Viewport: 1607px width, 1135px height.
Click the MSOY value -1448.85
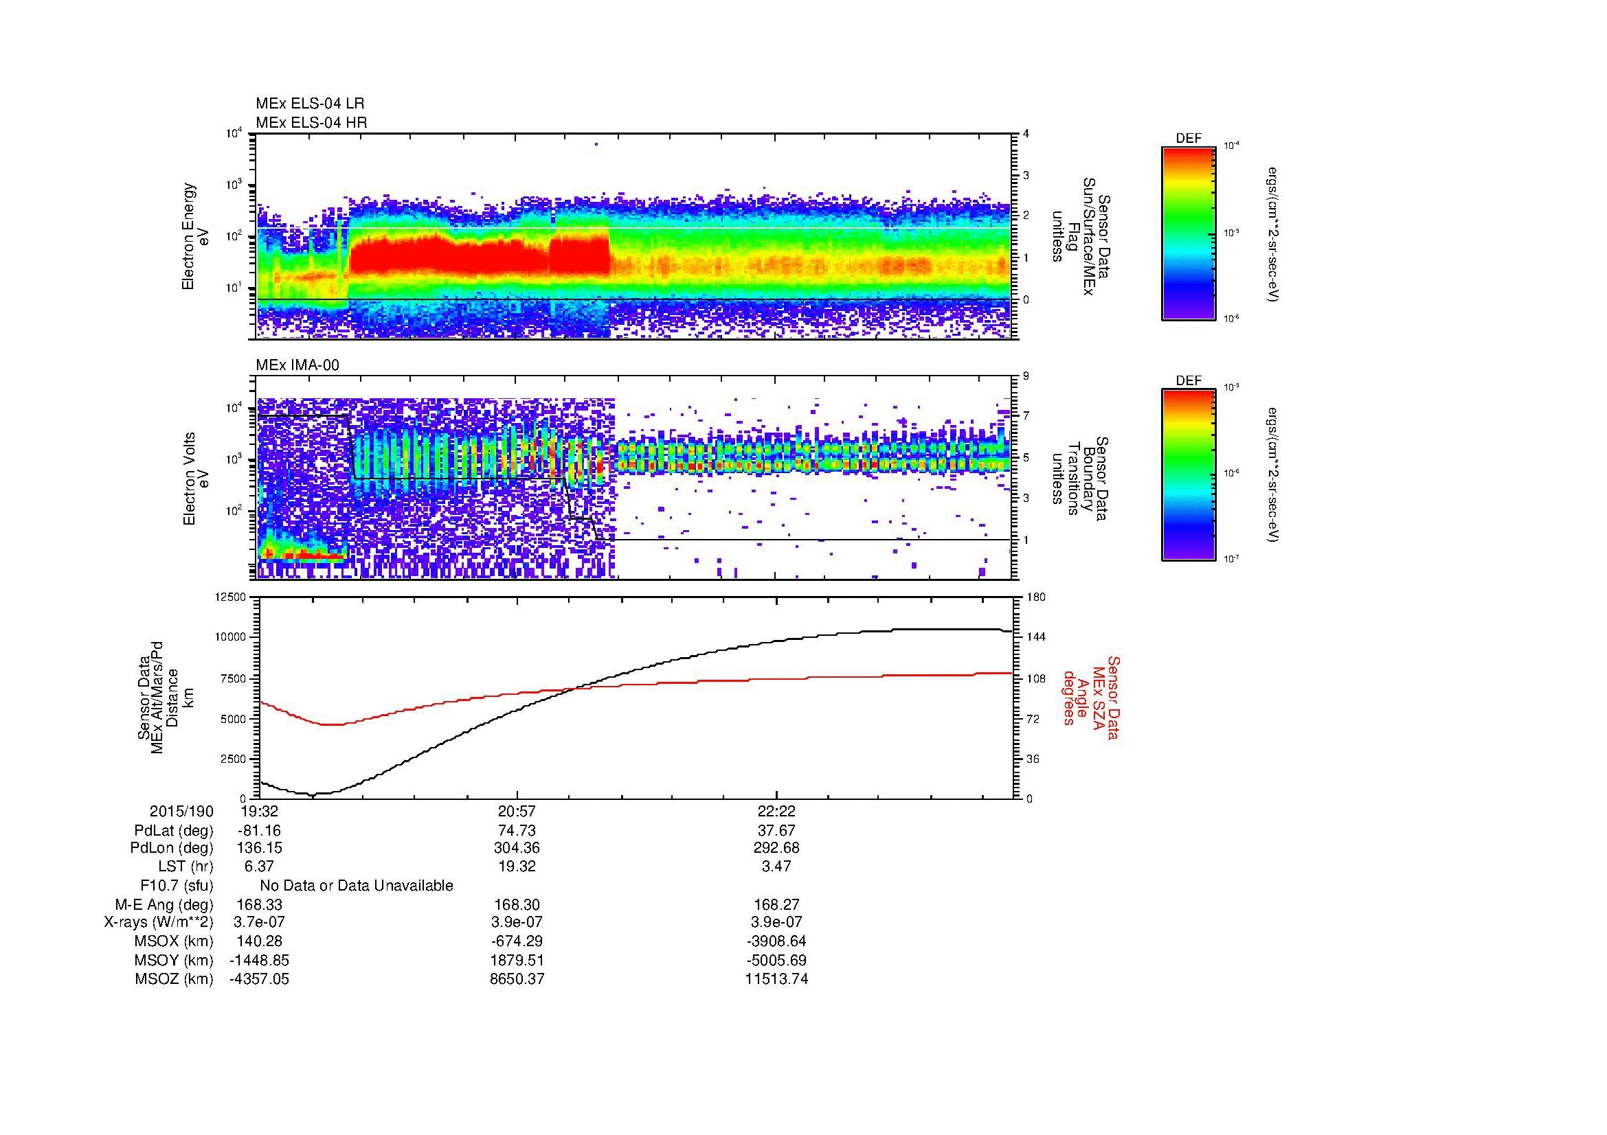[259, 960]
